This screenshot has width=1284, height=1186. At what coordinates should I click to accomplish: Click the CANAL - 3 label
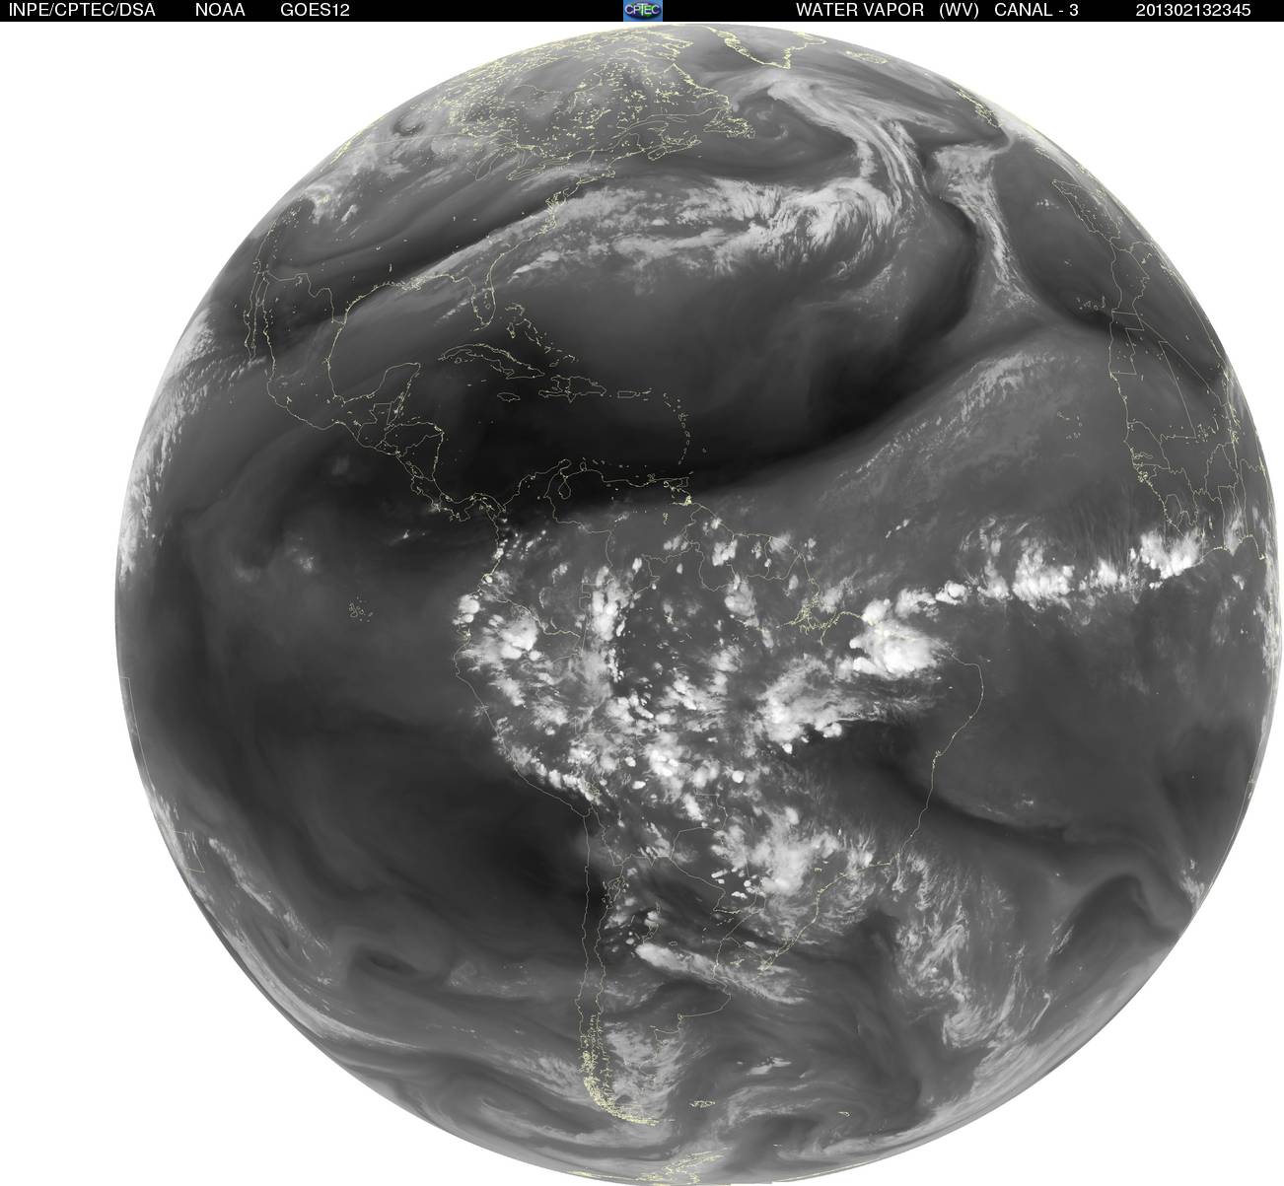pyautogui.click(x=1035, y=10)
